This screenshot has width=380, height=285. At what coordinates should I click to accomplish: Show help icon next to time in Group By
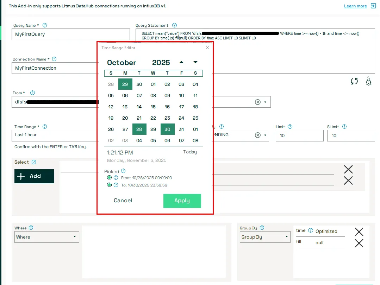click(311, 230)
